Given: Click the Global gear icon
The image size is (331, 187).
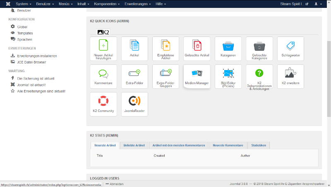Looking at the screenshot, I should pyautogui.click(x=13, y=27).
